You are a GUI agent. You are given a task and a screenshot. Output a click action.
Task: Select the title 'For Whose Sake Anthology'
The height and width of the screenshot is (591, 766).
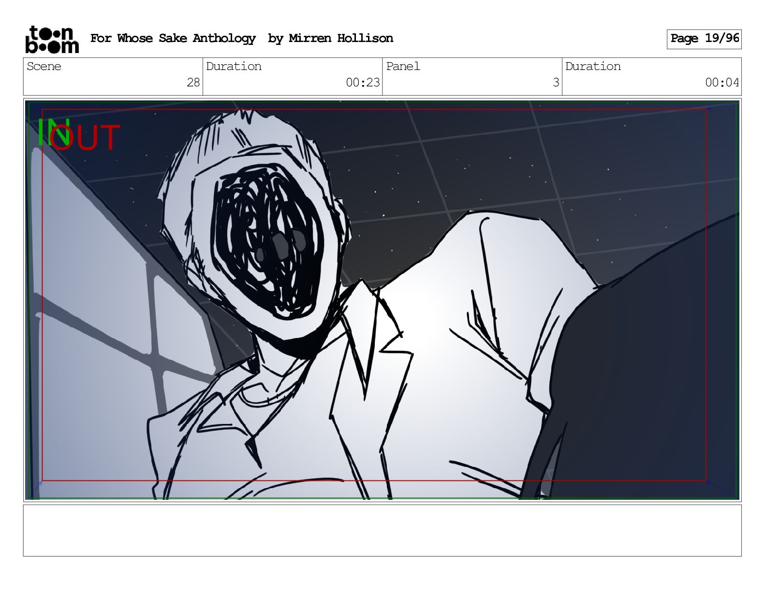point(173,38)
